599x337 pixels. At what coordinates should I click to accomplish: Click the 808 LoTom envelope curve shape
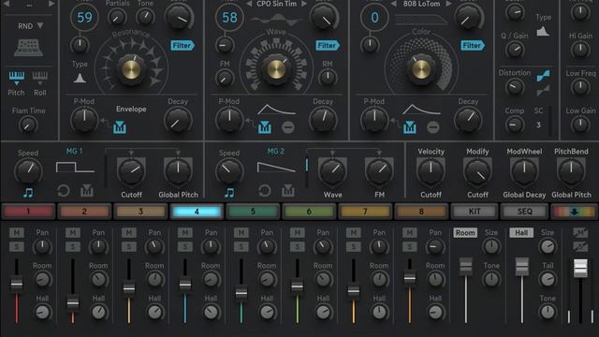point(421,110)
